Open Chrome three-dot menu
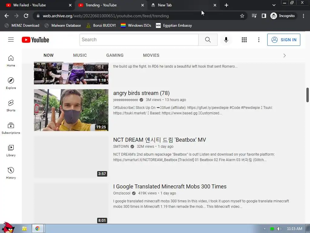The image size is (310, 233). click(303, 16)
